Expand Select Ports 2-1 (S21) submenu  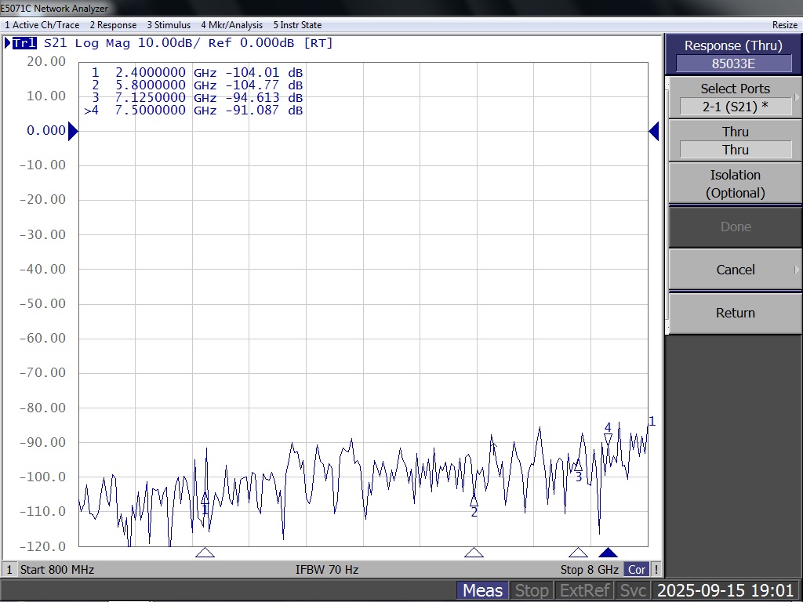[x=735, y=97]
